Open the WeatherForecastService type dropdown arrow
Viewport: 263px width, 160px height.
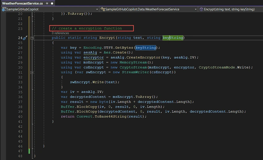pyautogui.click(x=196, y=9)
